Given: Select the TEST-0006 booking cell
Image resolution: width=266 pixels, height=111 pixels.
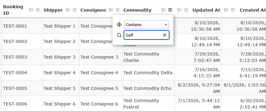Looking at the screenshot, I should [22, 104].
